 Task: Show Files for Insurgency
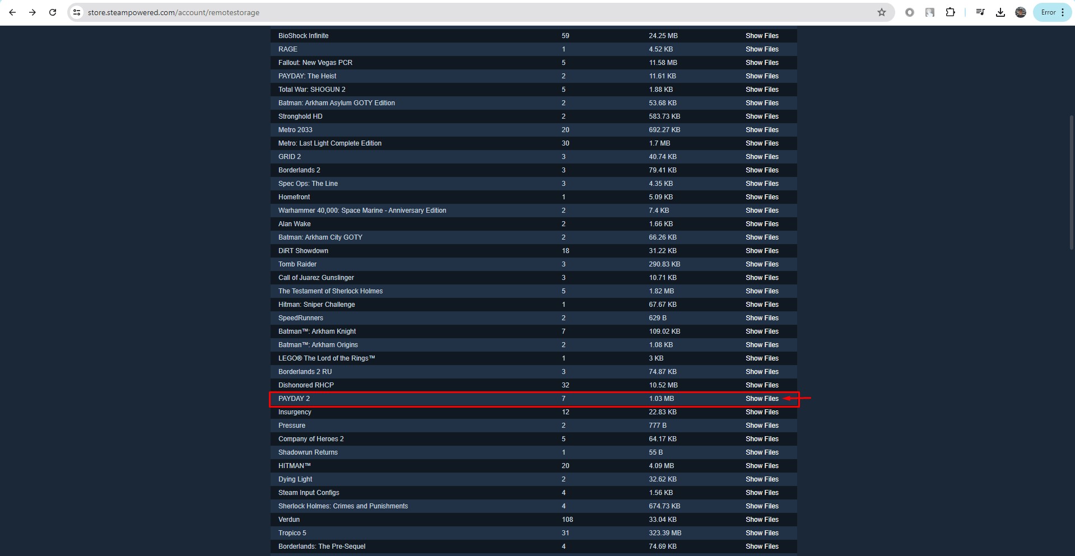point(762,412)
